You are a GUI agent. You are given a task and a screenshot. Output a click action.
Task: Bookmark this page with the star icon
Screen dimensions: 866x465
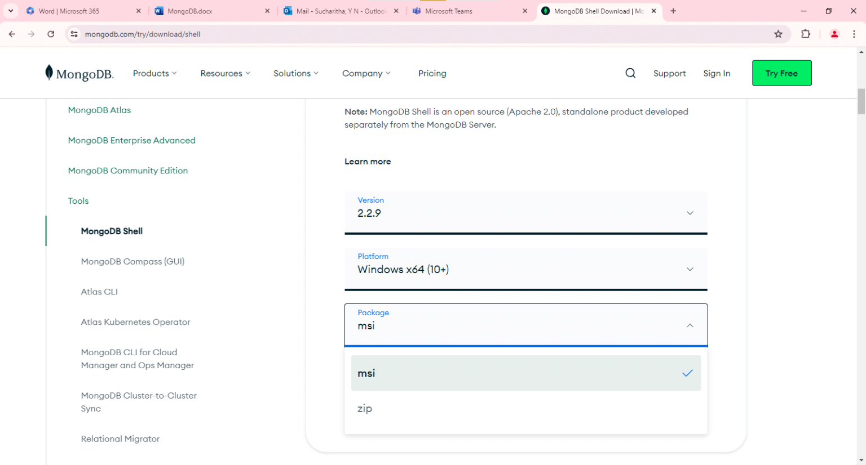click(x=779, y=34)
